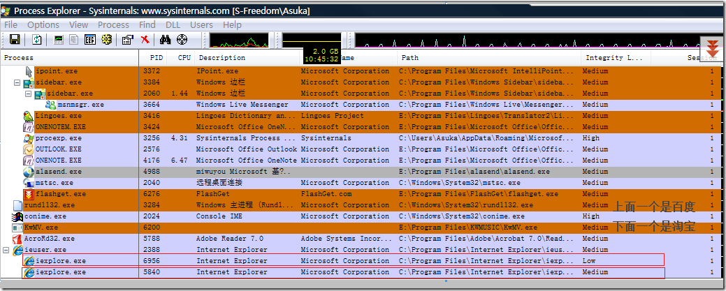Click the icon of iexplore.exe PID 5840
This screenshot has width=726, height=291.
click(x=29, y=272)
